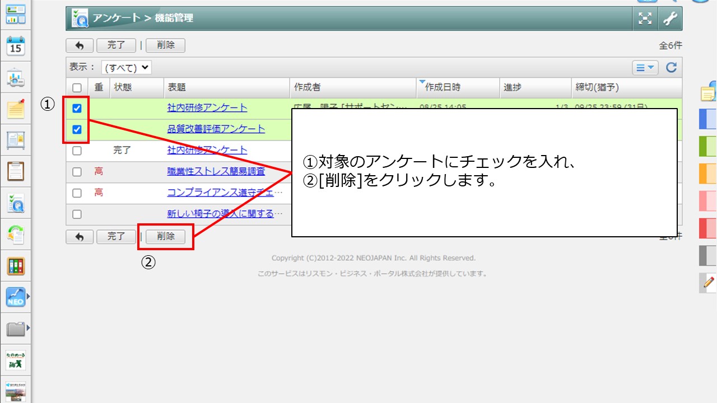
Task: Open settings with the wrench icon
Action: coord(669,18)
